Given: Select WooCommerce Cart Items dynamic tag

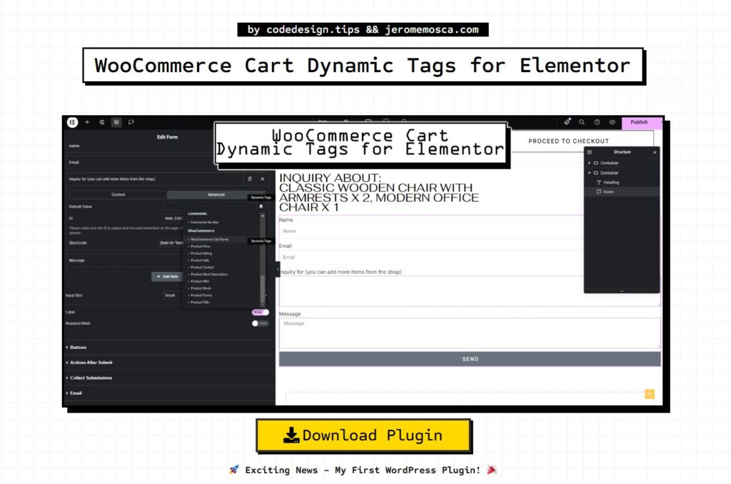Looking at the screenshot, I should (209, 240).
